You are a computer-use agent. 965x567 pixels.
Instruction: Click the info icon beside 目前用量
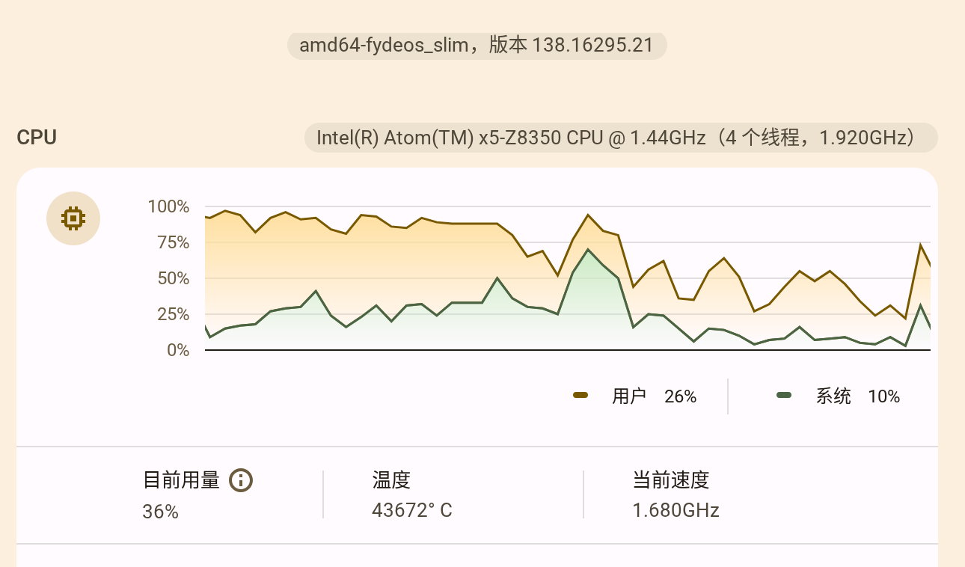point(241,479)
